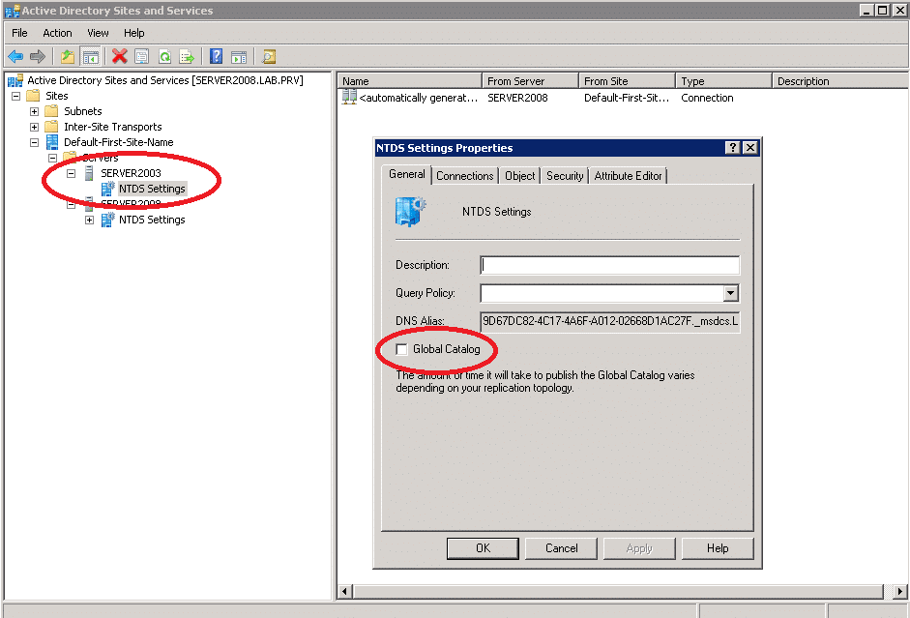Click the question-mark help button in dialog title bar
The width and height of the screenshot is (910, 618).
pos(733,147)
